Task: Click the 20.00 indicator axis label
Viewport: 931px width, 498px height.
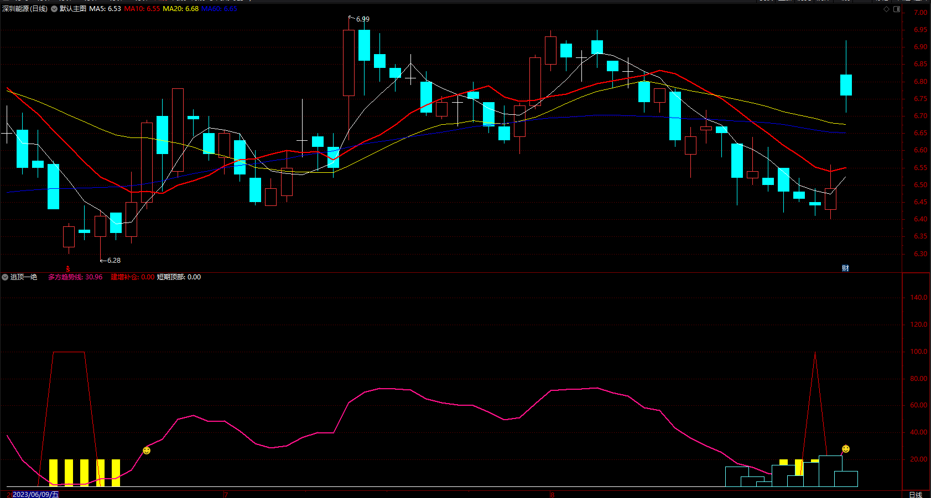Action: pos(919,459)
